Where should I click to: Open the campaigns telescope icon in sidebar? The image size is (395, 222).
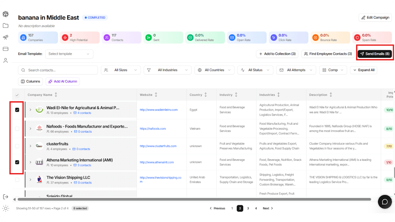pos(5,37)
